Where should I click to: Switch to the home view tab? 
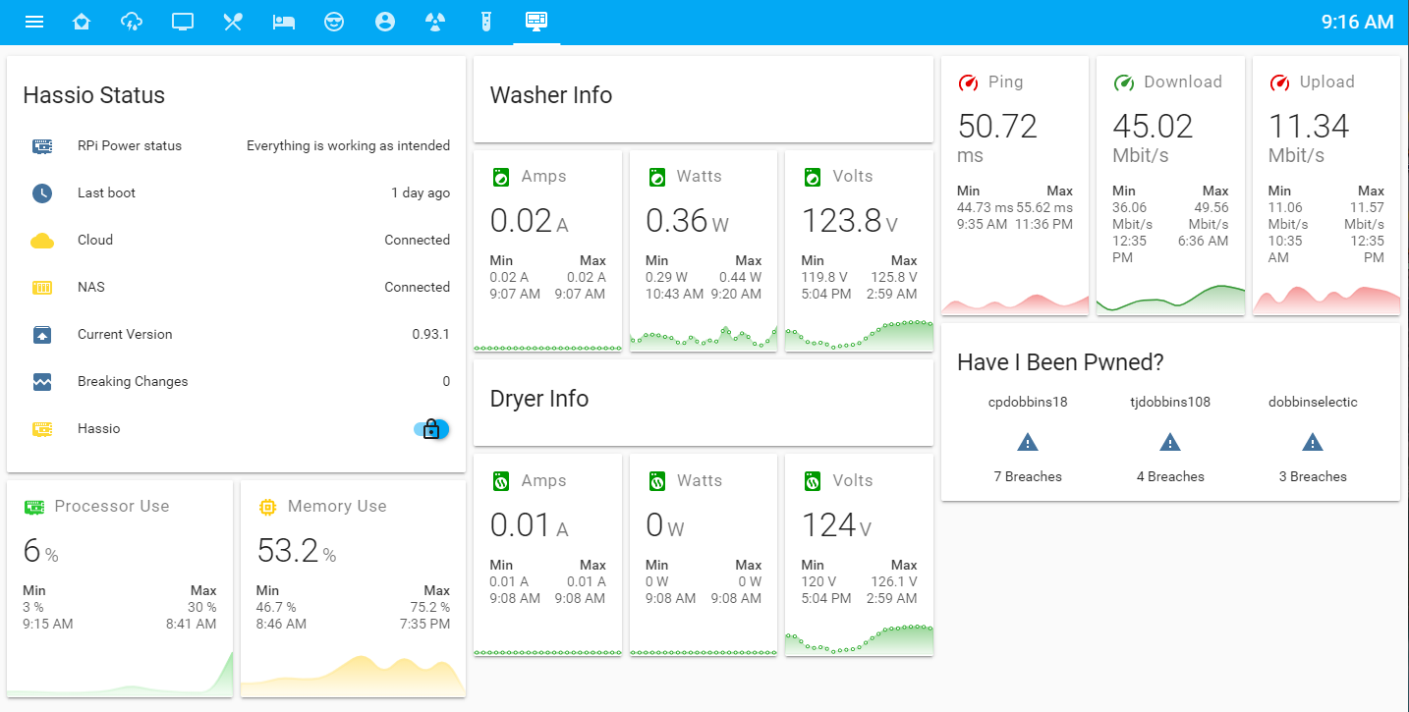pos(82,22)
